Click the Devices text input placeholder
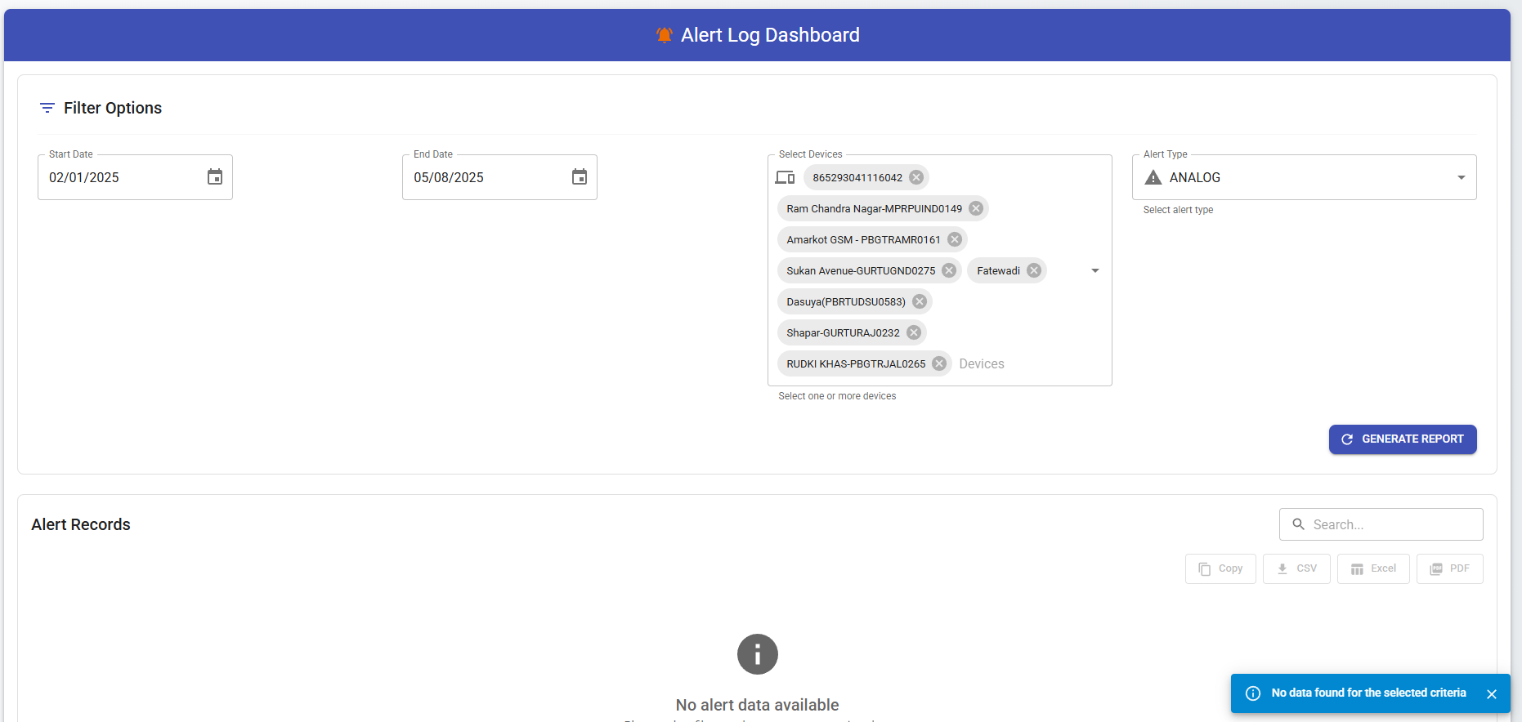The image size is (1522, 722). [982, 364]
